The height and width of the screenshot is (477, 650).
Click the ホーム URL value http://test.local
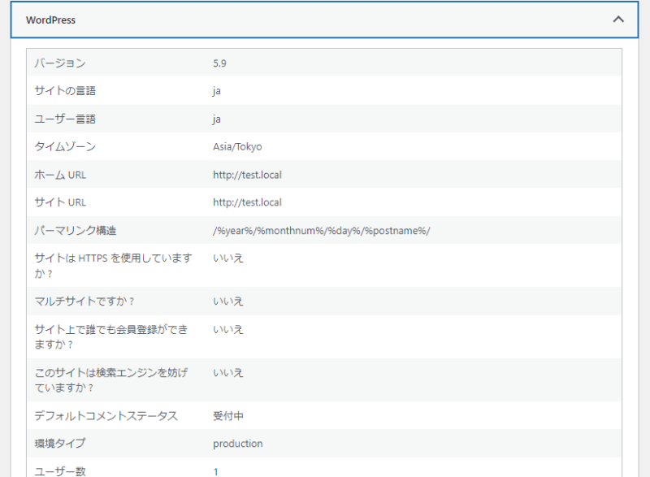[247, 175]
